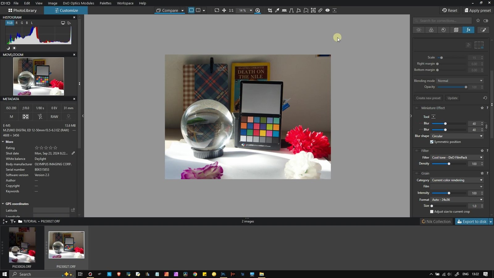This screenshot has height=278, width=494.
Task: Open the Light corrections tab icon
Action: [419, 30]
